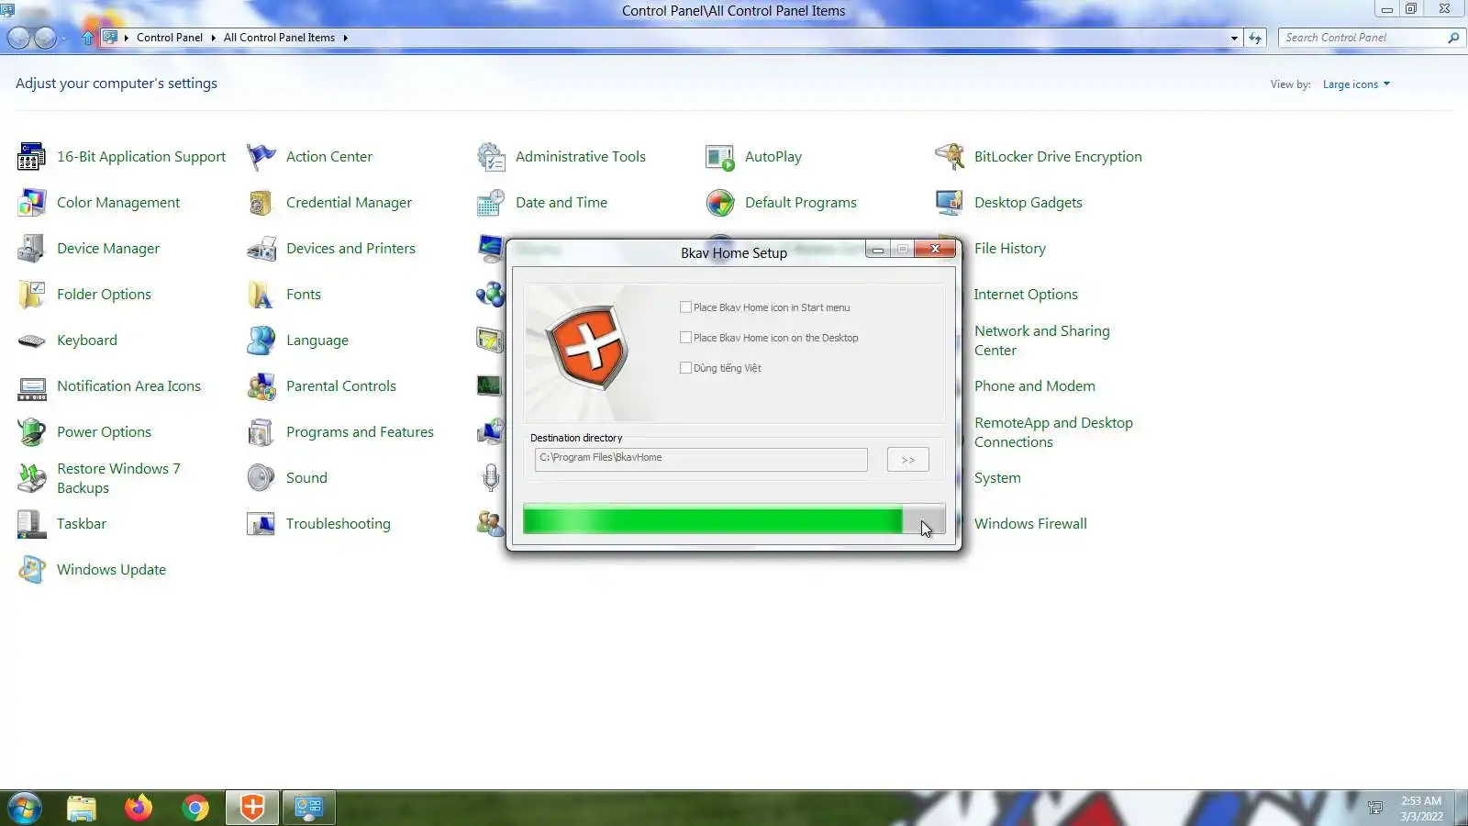The image size is (1468, 826).
Task: Click the Desktop Gadgets icon
Action: pos(949,203)
